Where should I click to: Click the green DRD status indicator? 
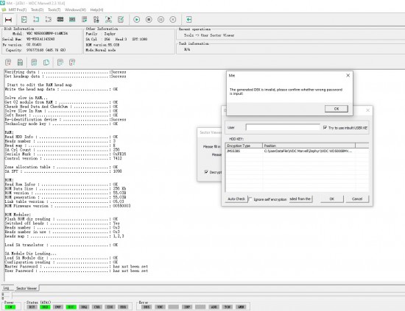[x=45, y=307]
